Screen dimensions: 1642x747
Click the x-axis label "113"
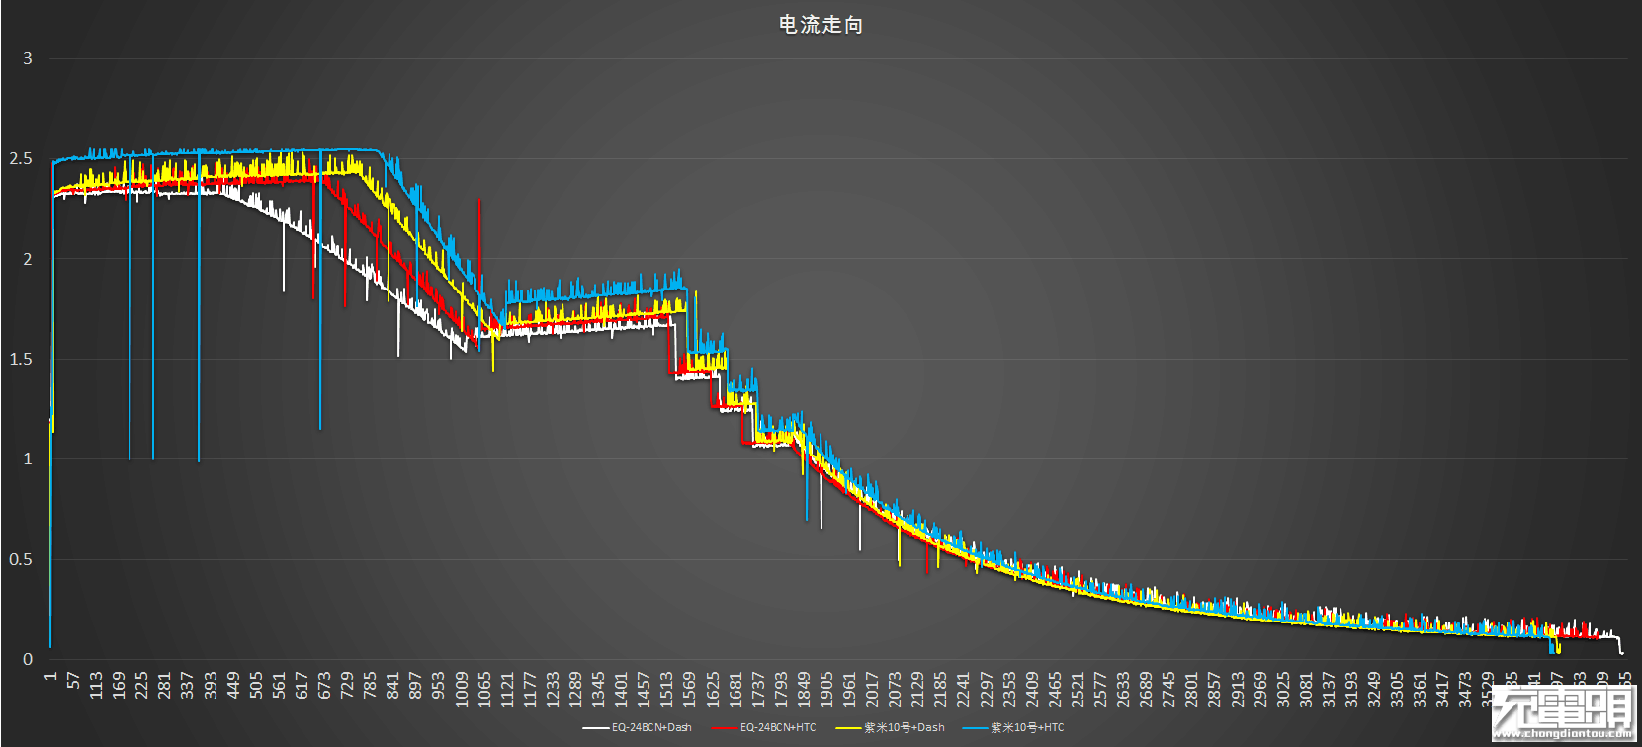point(96,685)
